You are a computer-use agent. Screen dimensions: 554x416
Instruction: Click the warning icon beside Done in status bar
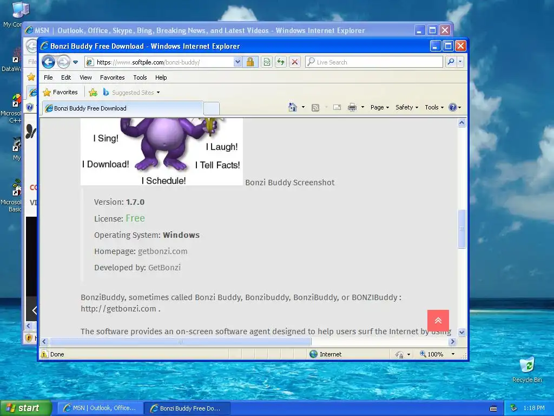point(44,354)
